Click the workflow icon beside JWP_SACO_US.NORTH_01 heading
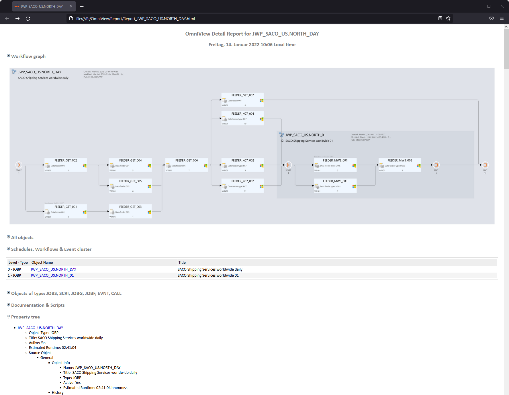 click(x=281, y=134)
